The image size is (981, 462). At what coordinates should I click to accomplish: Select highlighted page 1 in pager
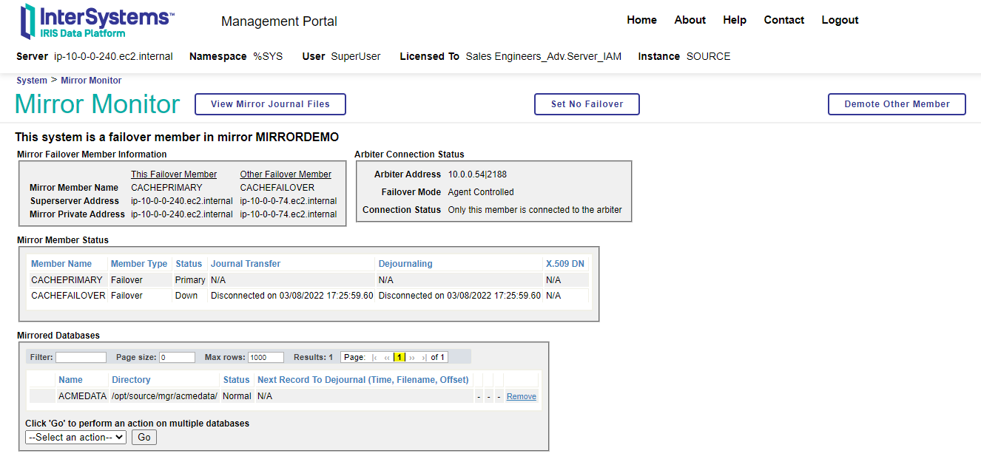click(400, 358)
